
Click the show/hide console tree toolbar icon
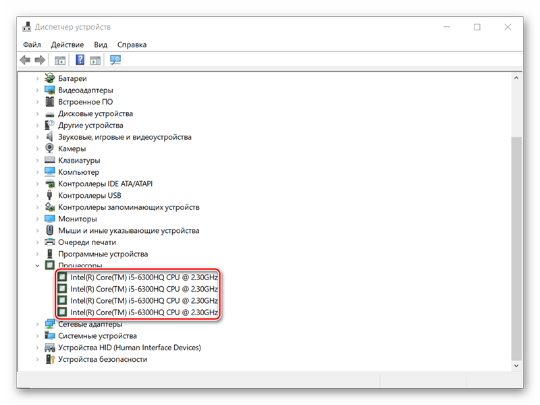pos(60,60)
